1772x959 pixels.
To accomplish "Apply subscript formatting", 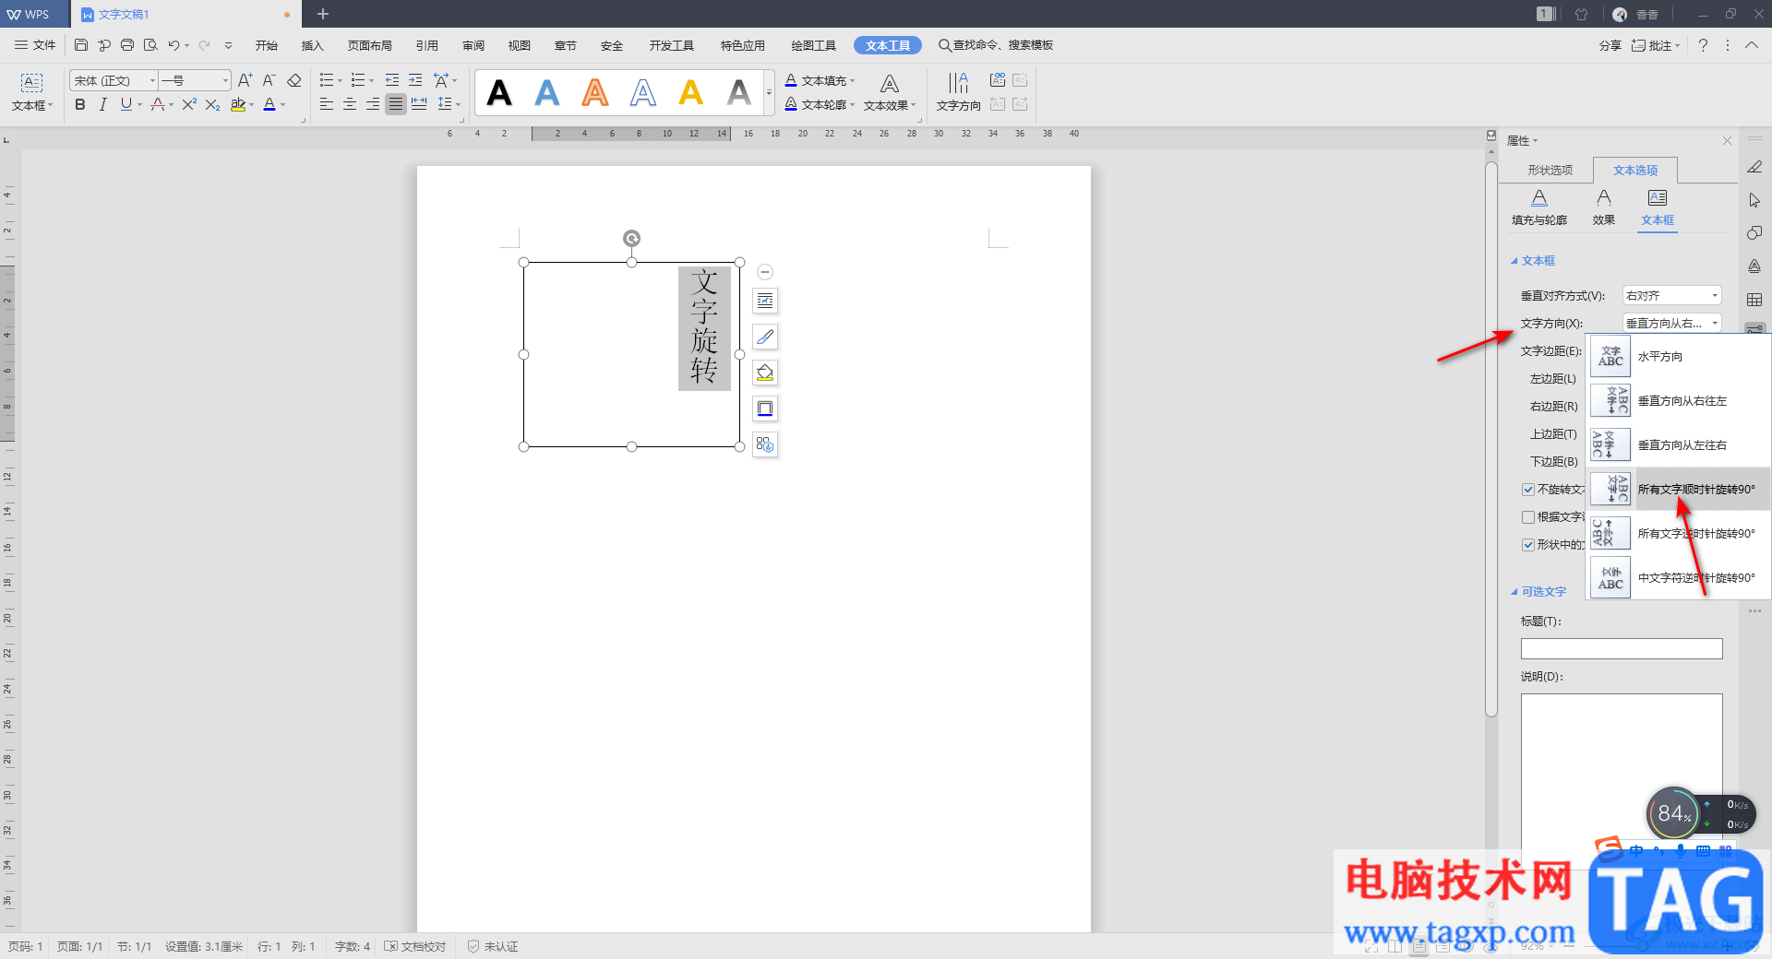I will click(212, 105).
